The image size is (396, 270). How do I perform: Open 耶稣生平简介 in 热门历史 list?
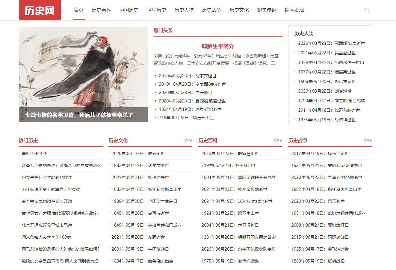click(34, 154)
